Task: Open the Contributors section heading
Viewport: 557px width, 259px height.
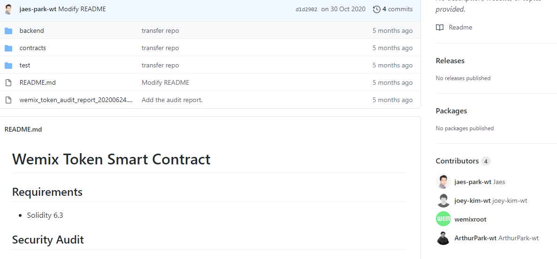Action: point(457,161)
